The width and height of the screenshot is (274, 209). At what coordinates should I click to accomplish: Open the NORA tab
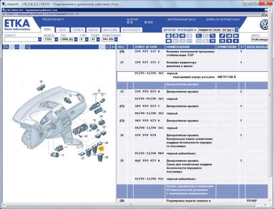click(94, 30)
